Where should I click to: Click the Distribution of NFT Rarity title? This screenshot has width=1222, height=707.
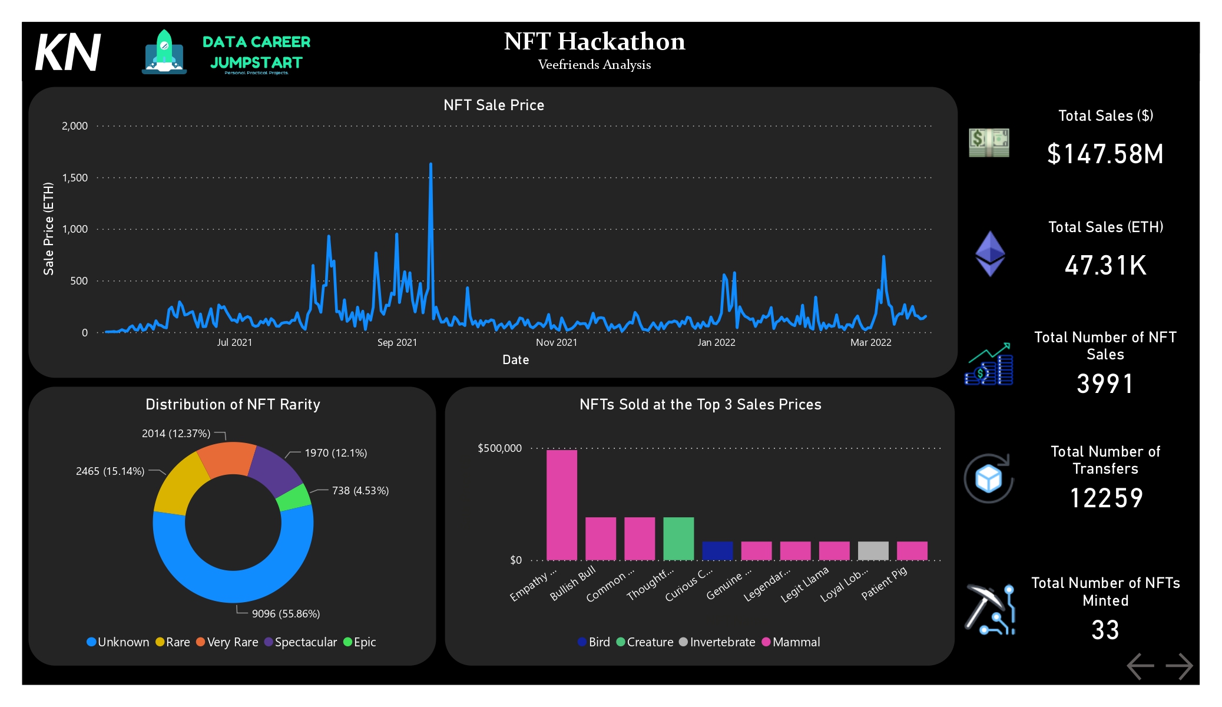click(233, 405)
